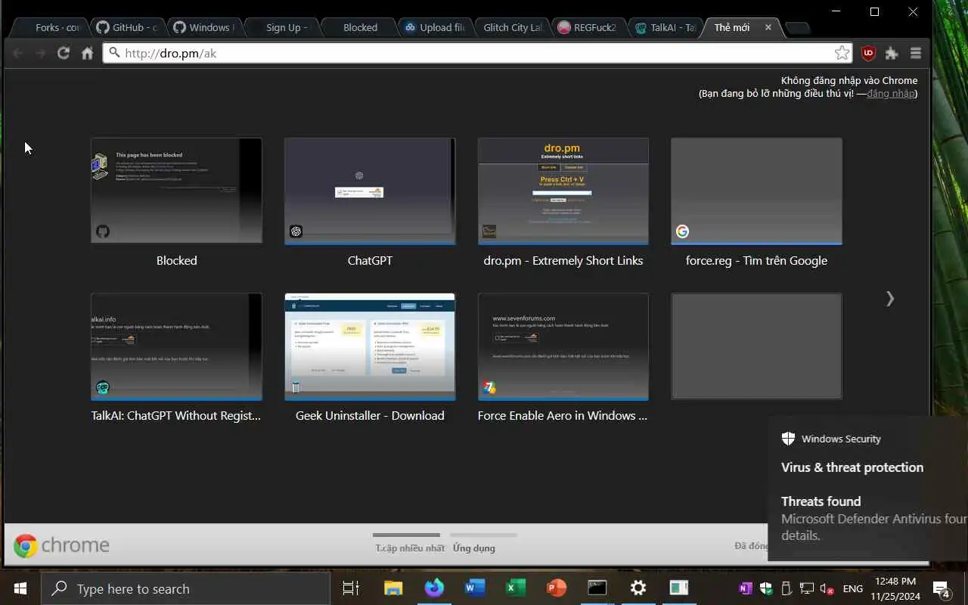Viewport: 968px width, 605px height.
Task: Open Settings gear in the taskbar
Action: coord(638,588)
